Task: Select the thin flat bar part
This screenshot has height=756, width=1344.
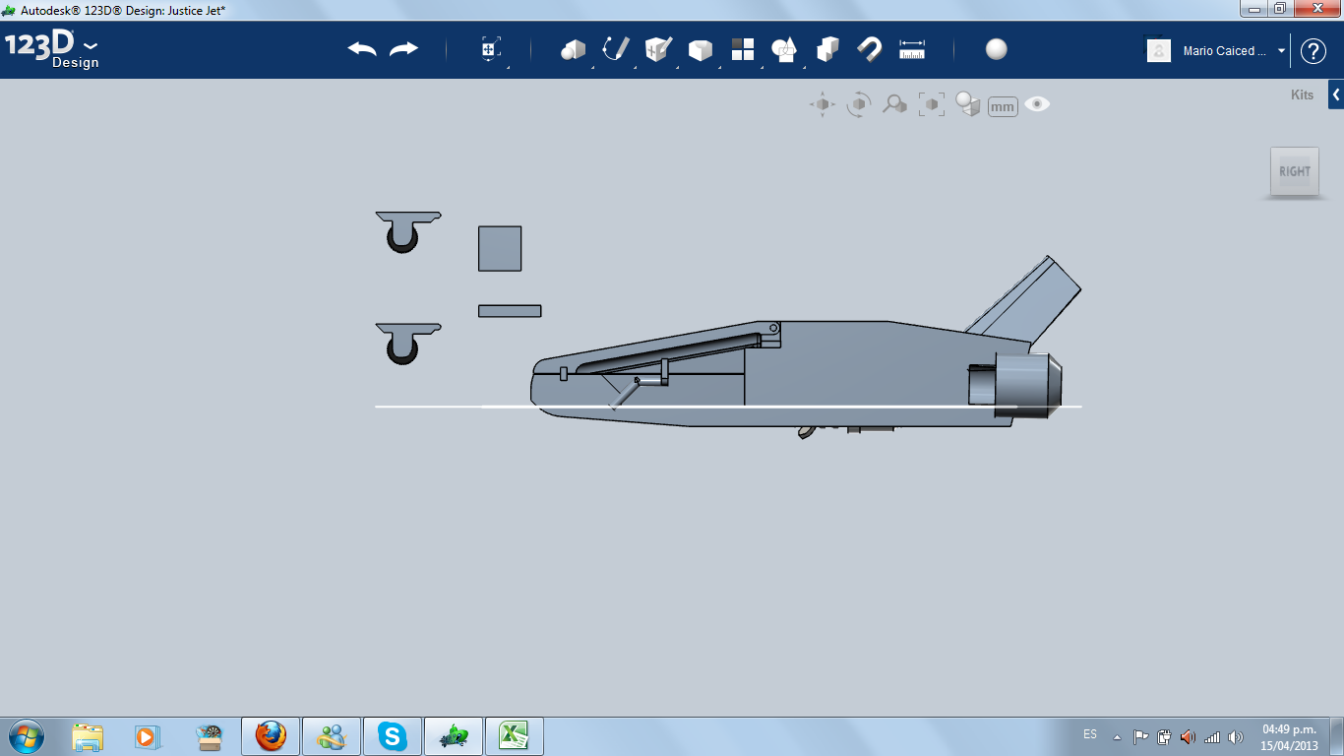Action: pos(510,311)
